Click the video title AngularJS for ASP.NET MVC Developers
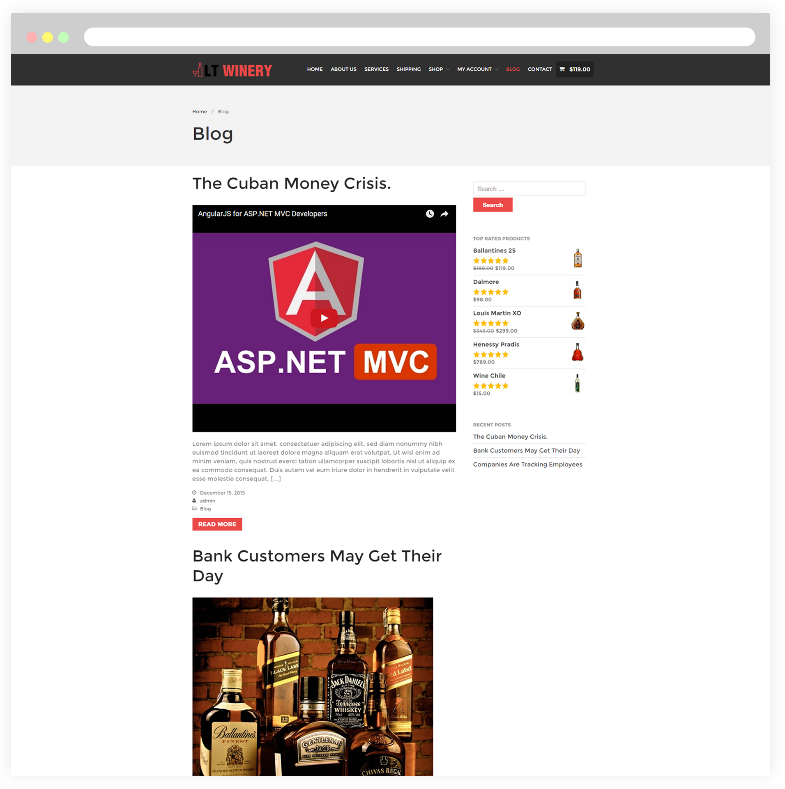 tap(262, 214)
